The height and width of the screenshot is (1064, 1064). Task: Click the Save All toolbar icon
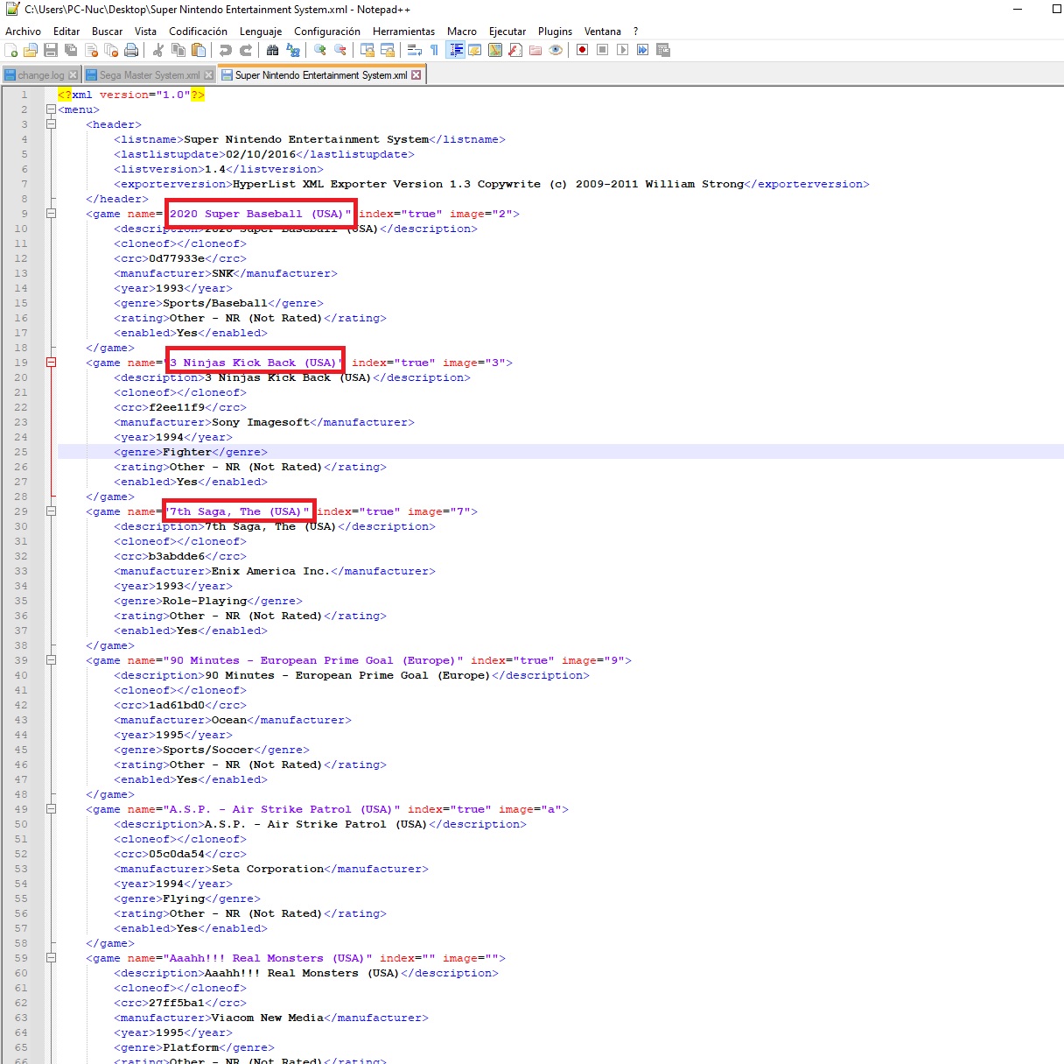pos(71,50)
